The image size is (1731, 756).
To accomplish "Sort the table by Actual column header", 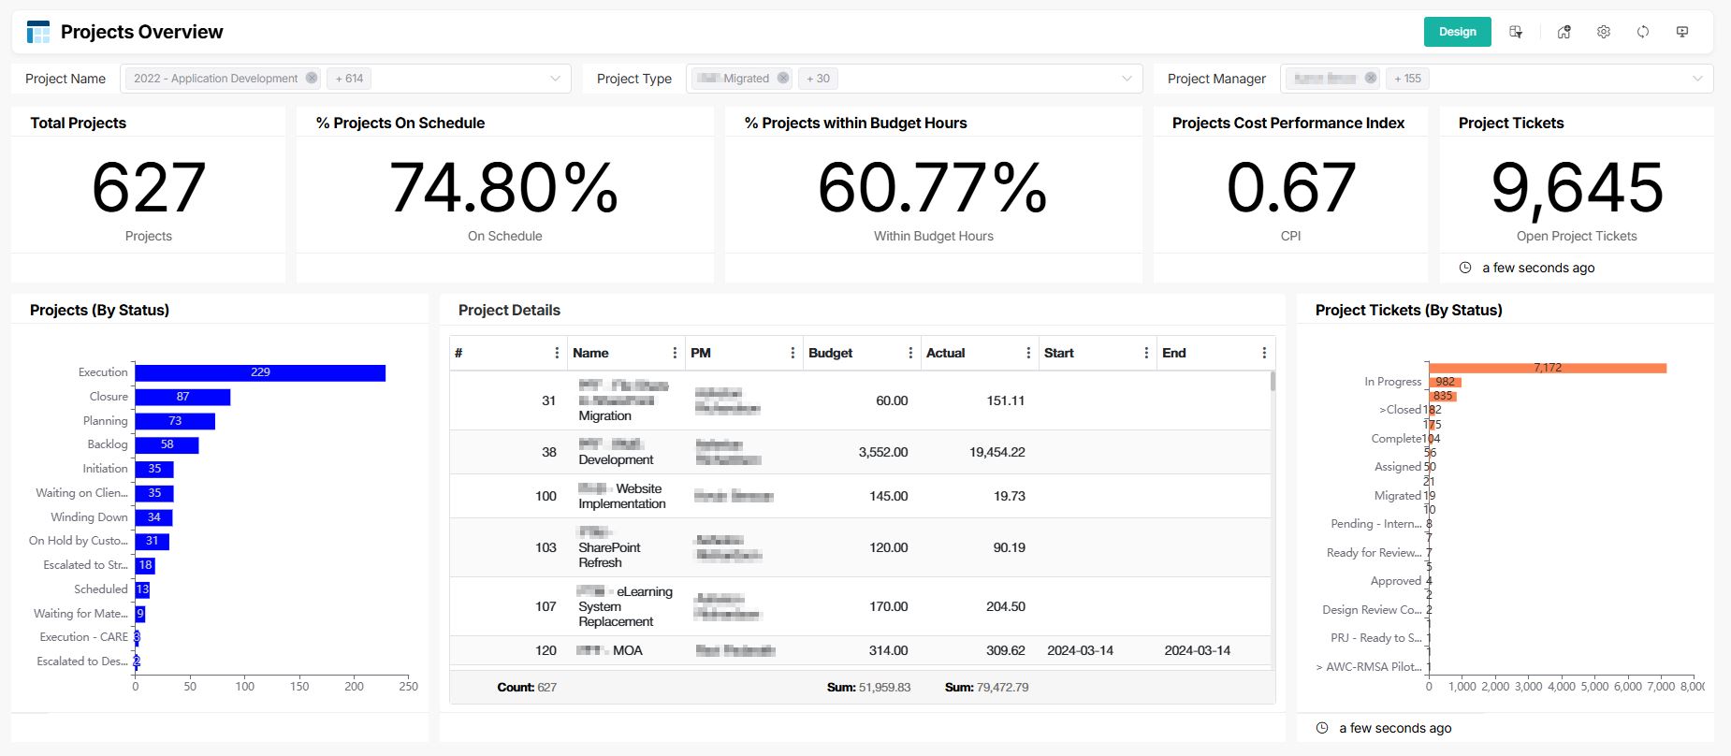I will point(945,353).
